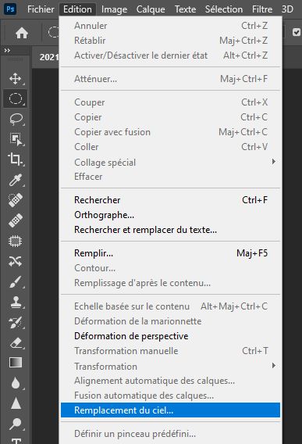The image size is (302, 444).
Task: Toggle the checkbox in the options bar
Action: pos(297,32)
